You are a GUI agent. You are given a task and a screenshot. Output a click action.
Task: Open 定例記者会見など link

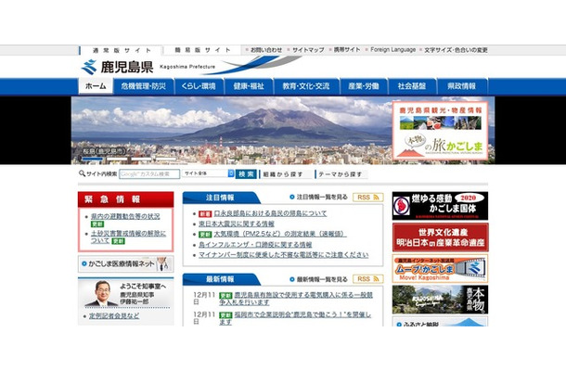[114, 315]
